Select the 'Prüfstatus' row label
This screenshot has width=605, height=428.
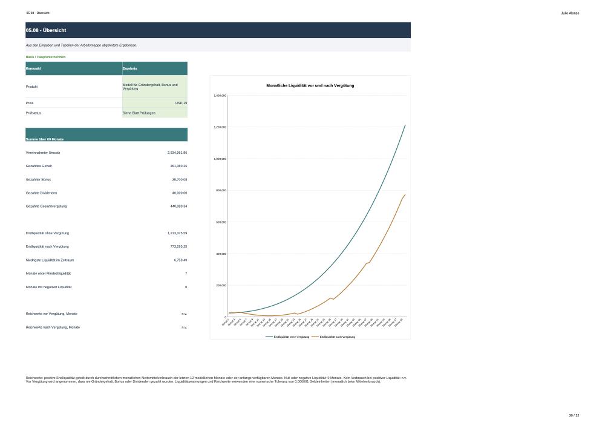(33, 113)
